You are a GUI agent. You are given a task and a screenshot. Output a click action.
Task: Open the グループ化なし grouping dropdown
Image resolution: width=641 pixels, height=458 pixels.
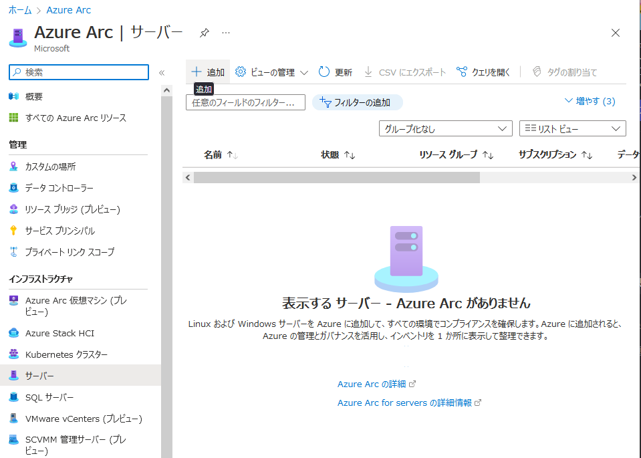point(446,128)
